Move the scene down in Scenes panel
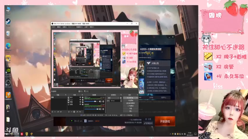This screenshot has height=139, width=248. point(61,112)
